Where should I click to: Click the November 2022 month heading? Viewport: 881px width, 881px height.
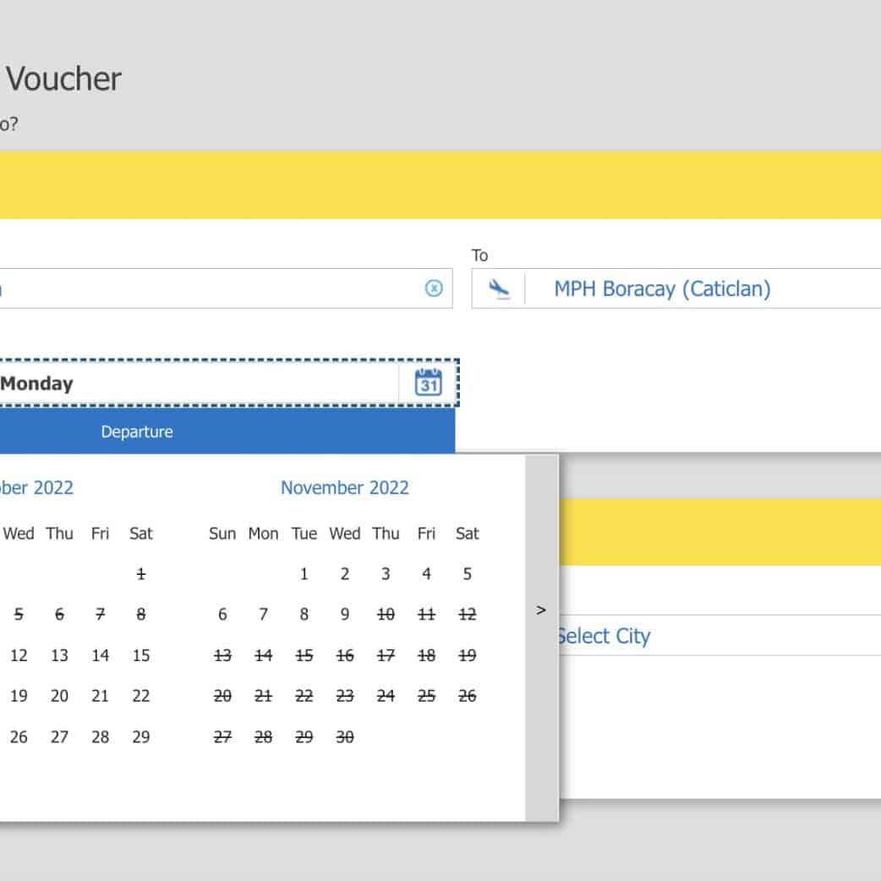tap(344, 488)
